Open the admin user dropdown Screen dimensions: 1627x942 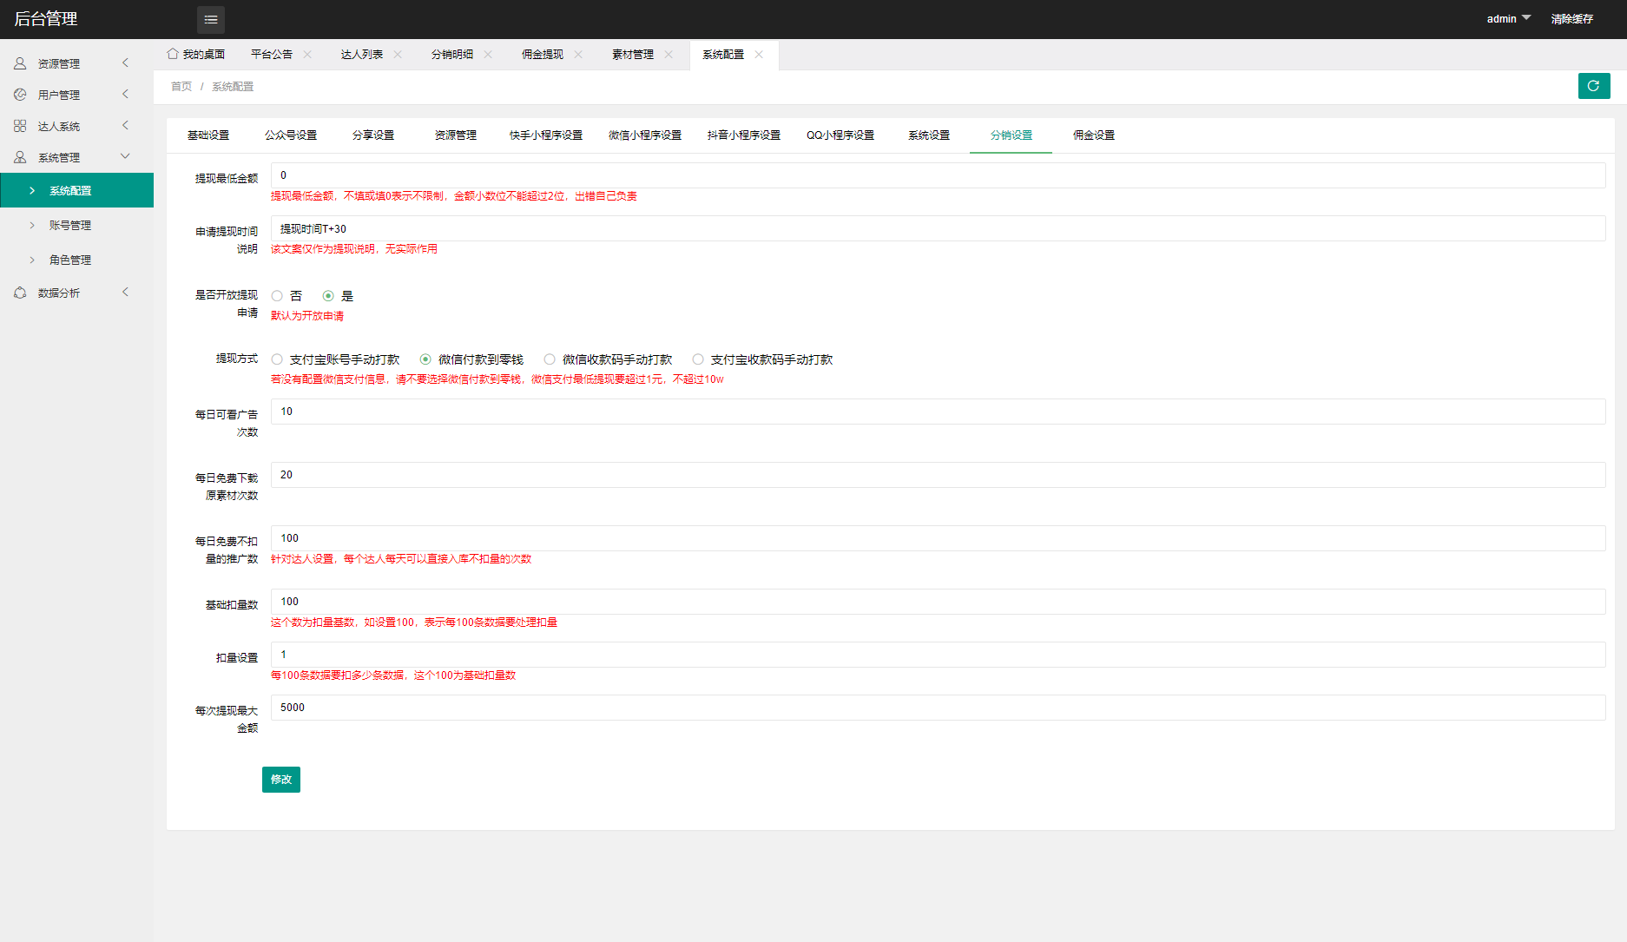(1508, 18)
